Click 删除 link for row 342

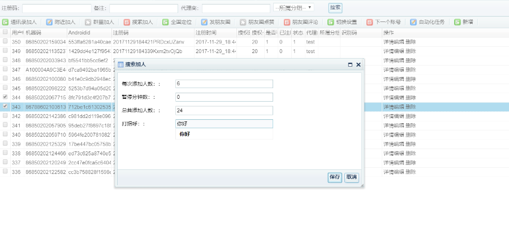pos(411,116)
